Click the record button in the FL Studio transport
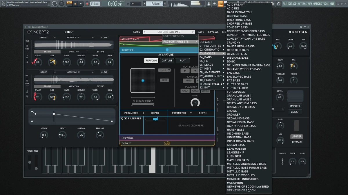The image size is (348, 195). 87,4
